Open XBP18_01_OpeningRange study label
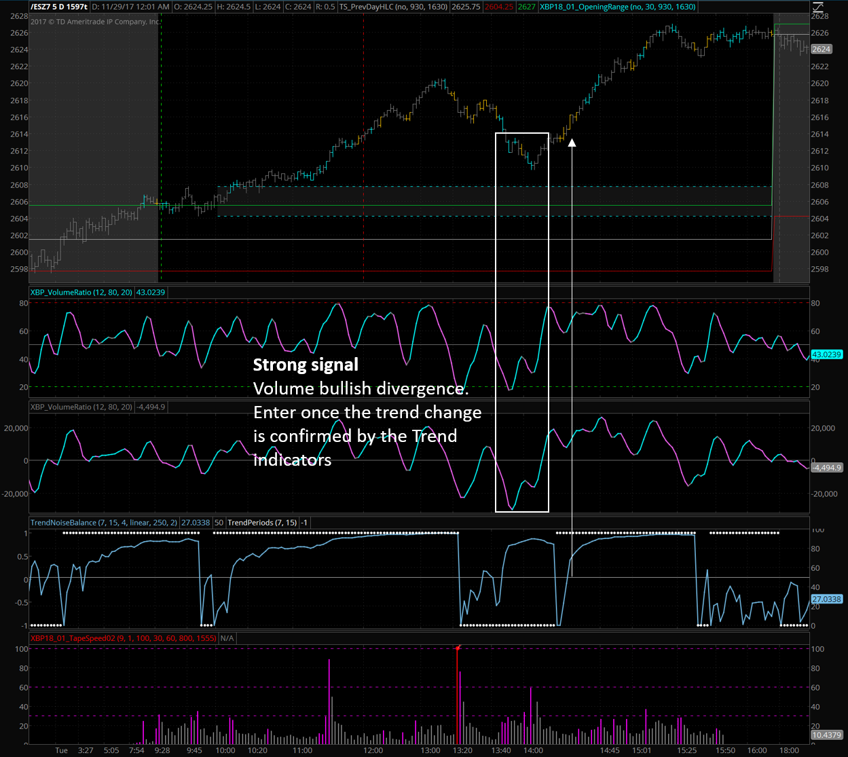The image size is (848, 757). [x=618, y=7]
